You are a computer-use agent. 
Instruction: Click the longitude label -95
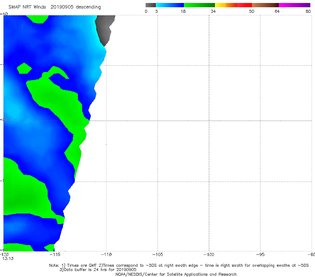(x=261, y=254)
